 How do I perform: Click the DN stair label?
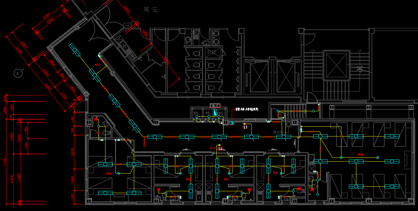[313, 51]
